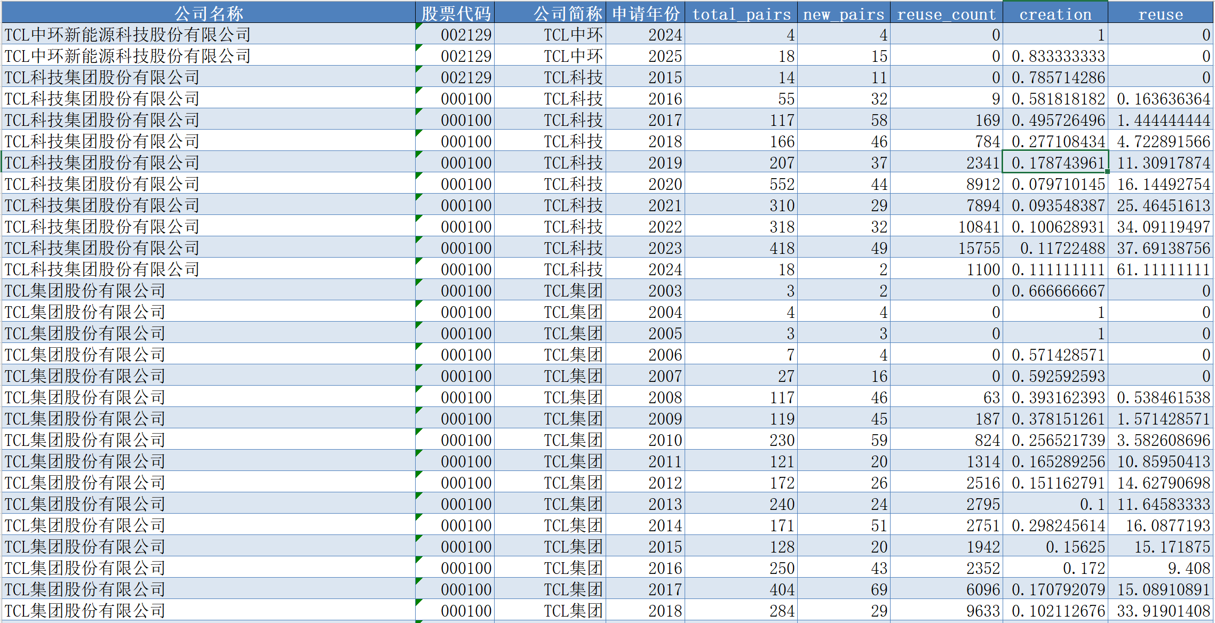Click the reuse_count cell showing 10841
Image resolution: width=1215 pixels, height=623 pixels.
(947, 226)
